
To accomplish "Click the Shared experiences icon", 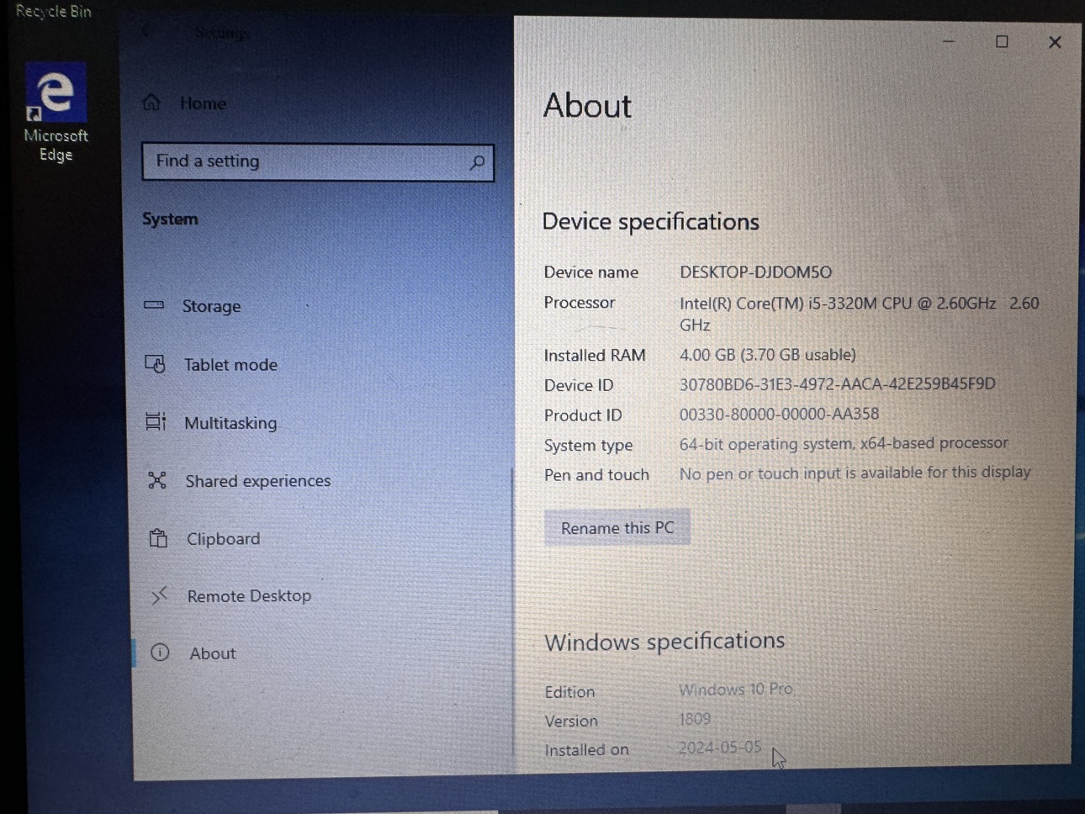I will (157, 480).
